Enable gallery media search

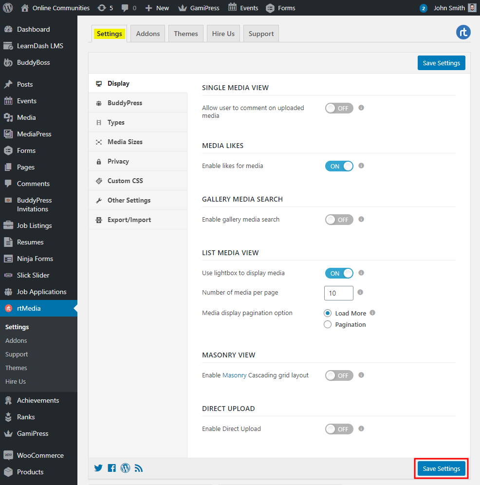pyautogui.click(x=339, y=219)
